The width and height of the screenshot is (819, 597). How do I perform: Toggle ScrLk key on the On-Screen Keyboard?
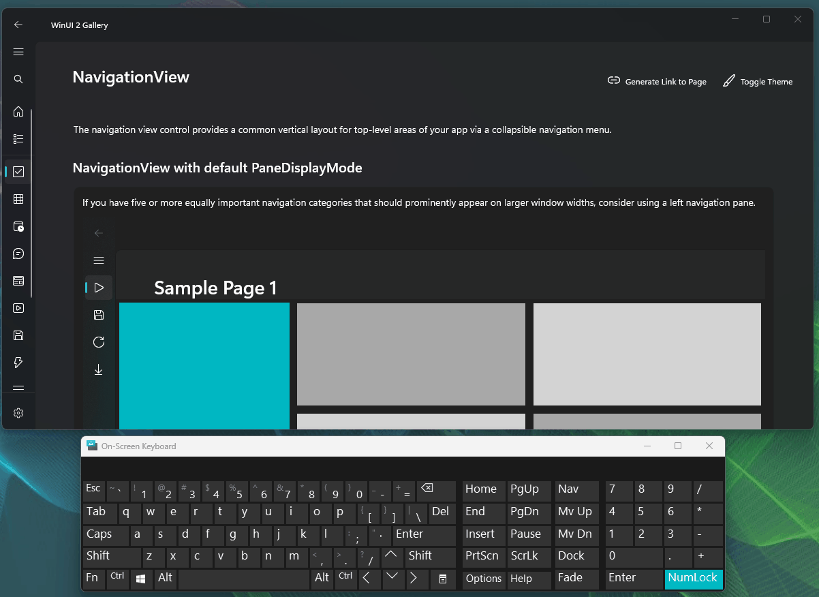click(529, 557)
